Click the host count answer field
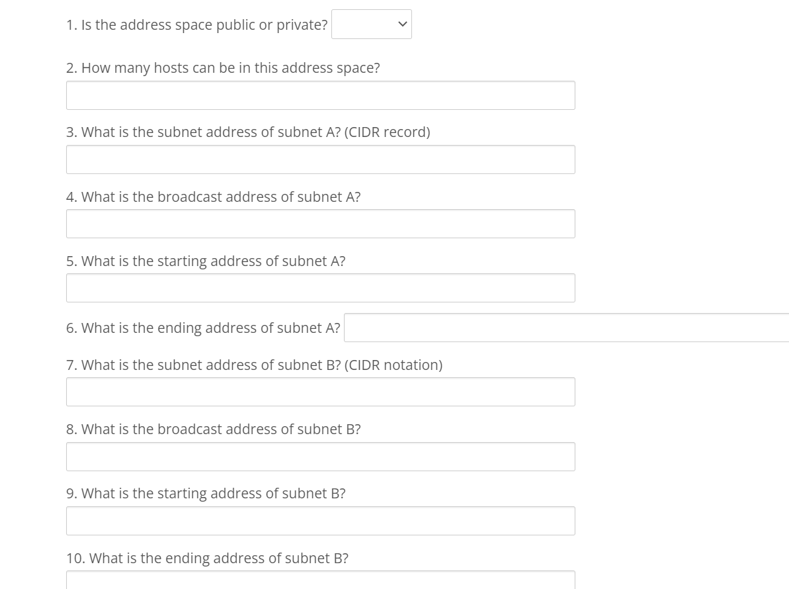Screen dimensions: 789x589 320,95
